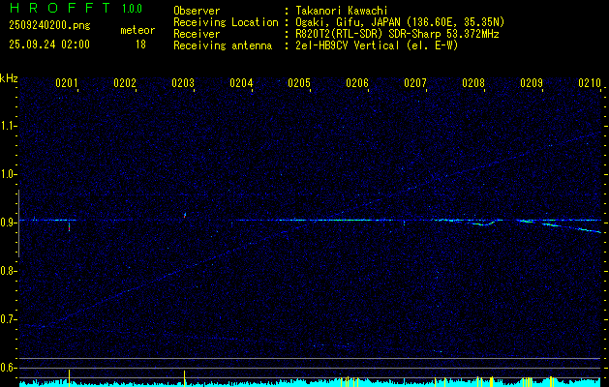This screenshot has width=609, height=387.
Task: Click the red meteor echo near 0201
Action: 69,226
